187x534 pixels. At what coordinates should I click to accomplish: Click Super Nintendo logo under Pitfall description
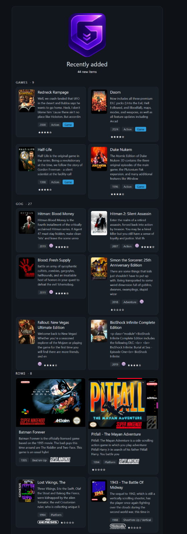pos(129,461)
